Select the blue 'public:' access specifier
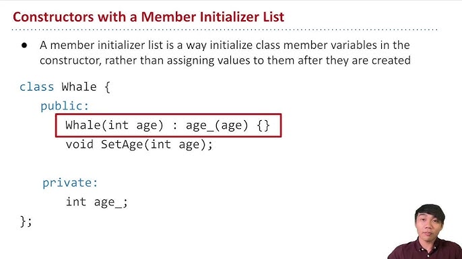The width and height of the screenshot is (462, 259). coord(65,106)
